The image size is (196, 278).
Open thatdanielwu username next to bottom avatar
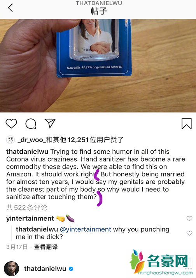pyautogui.click(x=45, y=269)
